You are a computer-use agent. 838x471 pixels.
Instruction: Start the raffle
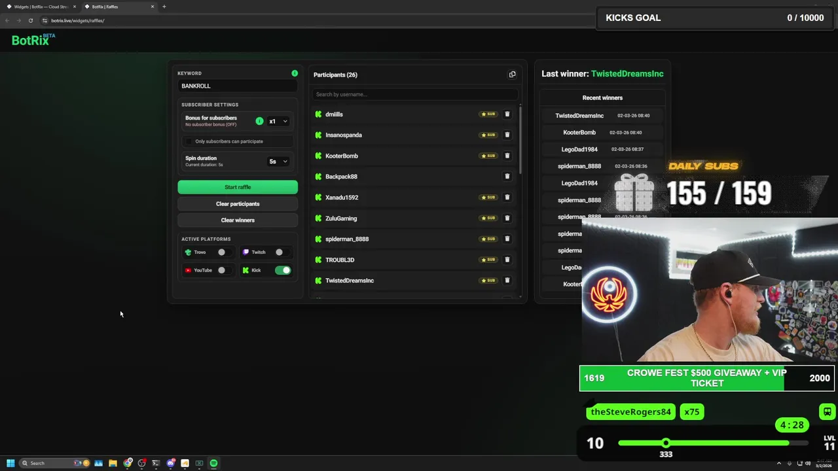tap(238, 187)
